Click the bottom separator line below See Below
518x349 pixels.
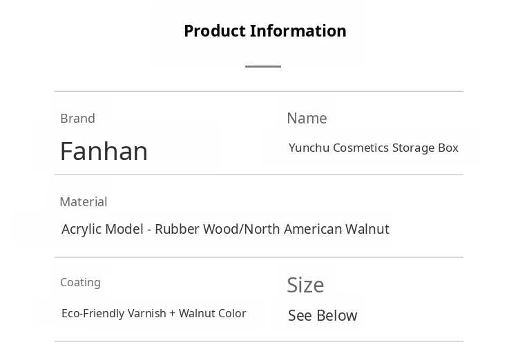(x=259, y=341)
